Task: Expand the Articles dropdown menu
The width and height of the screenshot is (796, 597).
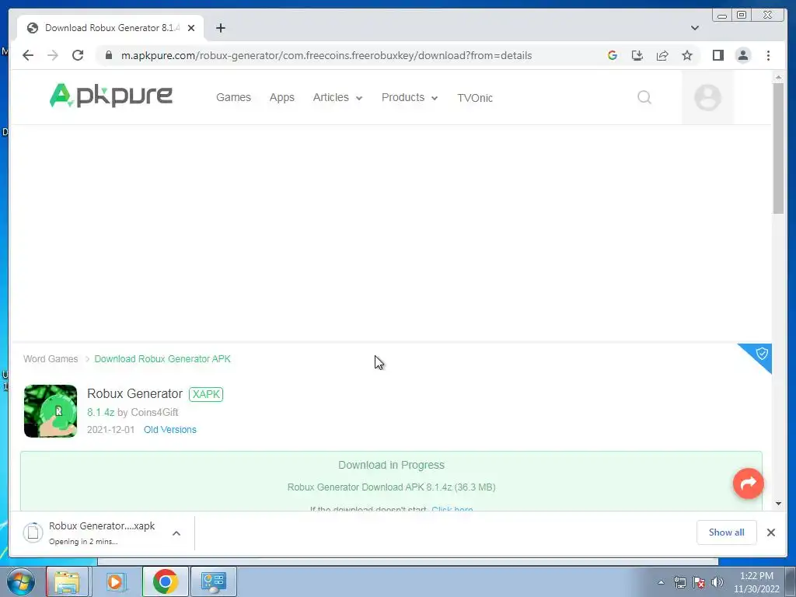Action: tap(337, 97)
